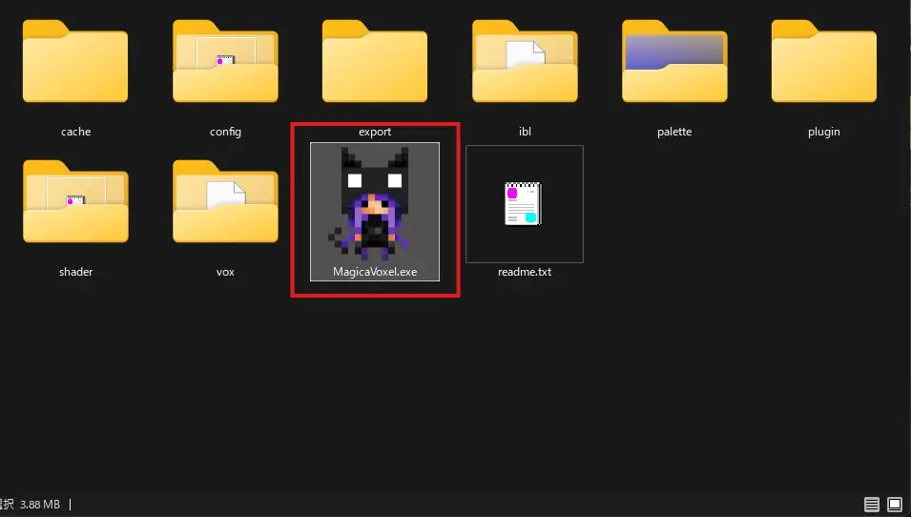Screen dimensions: 911x517
Task: Open the plugin folder
Action: pos(824,61)
